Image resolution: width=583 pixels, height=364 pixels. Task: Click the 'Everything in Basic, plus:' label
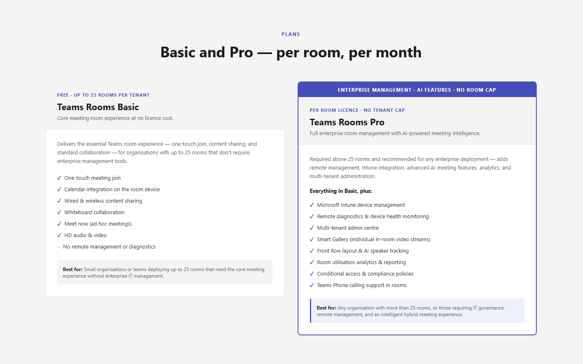pos(341,191)
